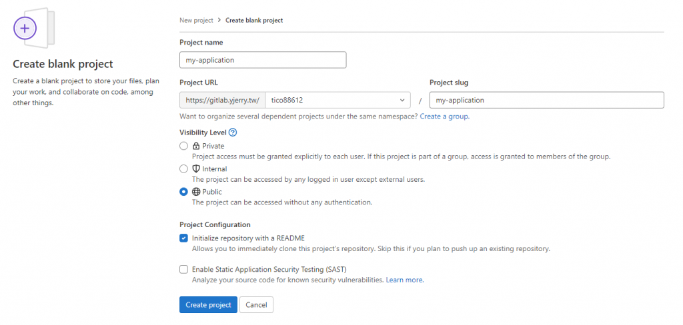This screenshot has width=683, height=325.
Task: Go to New project breadcrumb
Action: point(196,21)
